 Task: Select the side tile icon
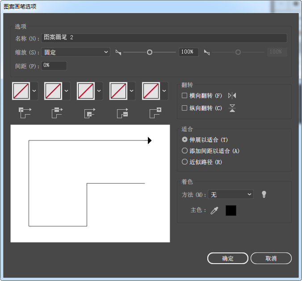pos(57,113)
